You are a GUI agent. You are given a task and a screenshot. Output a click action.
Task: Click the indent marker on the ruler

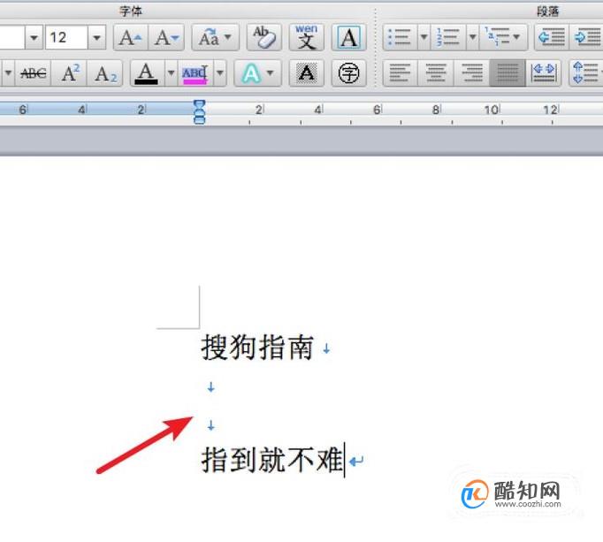click(199, 112)
